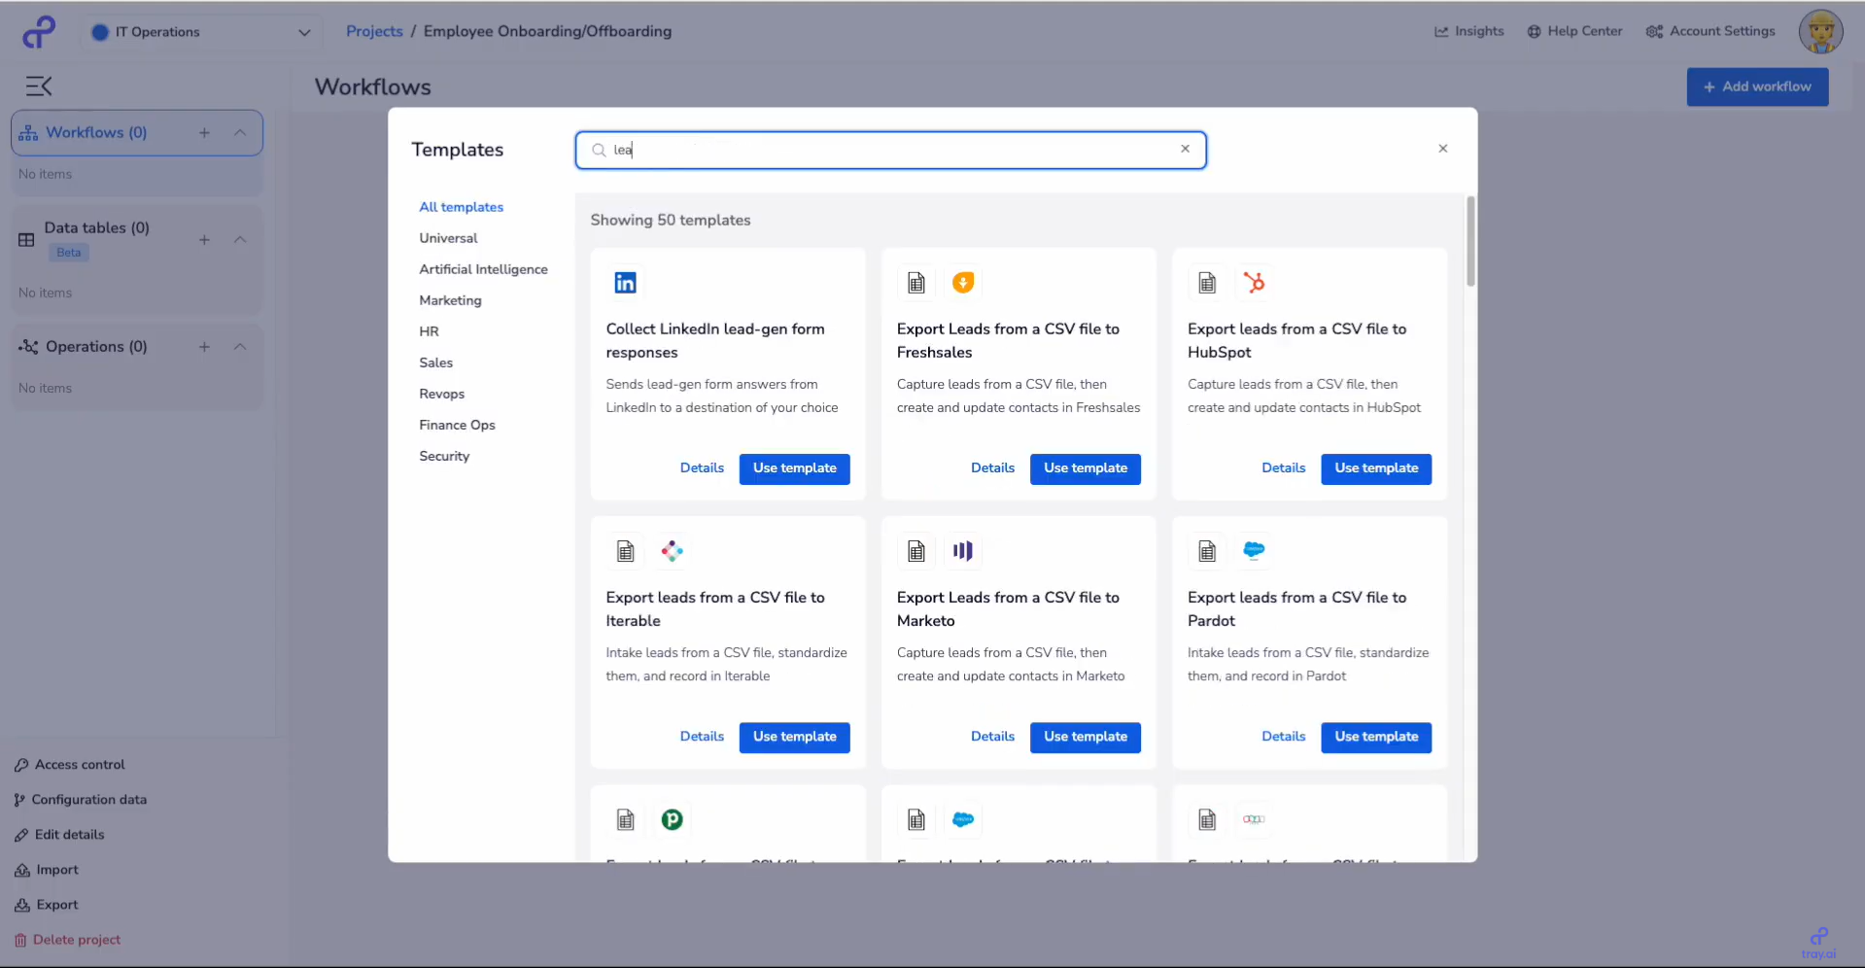Click the Operations branch icon in the sidebar
This screenshot has height=968, width=1865.
pos(26,346)
